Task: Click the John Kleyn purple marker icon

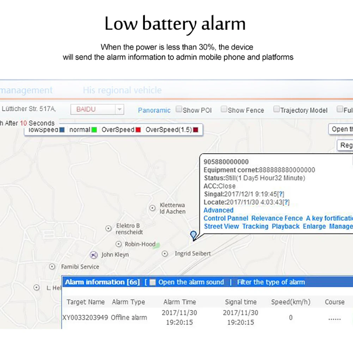Action: click(93, 255)
